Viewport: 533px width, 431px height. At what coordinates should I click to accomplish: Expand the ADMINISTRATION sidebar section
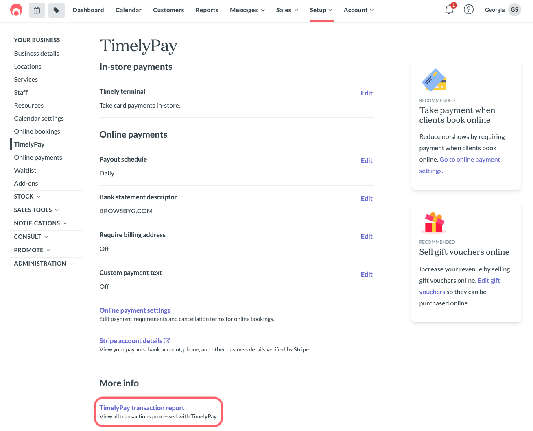click(x=44, y=264)
